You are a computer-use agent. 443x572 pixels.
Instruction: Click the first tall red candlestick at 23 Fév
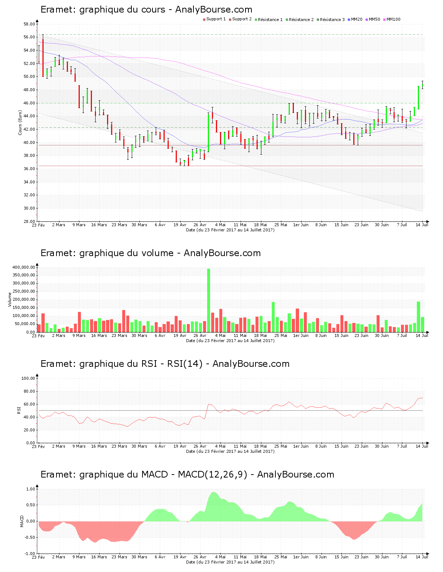tap(43, 55)
